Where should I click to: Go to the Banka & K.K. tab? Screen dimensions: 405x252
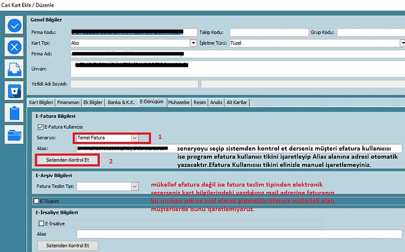(121, 102)
